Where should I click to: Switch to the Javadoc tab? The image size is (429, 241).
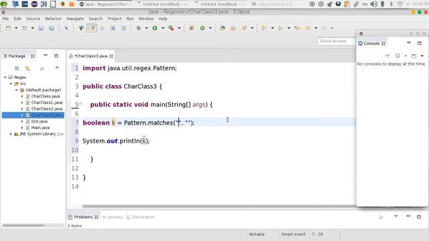point(113,217)
